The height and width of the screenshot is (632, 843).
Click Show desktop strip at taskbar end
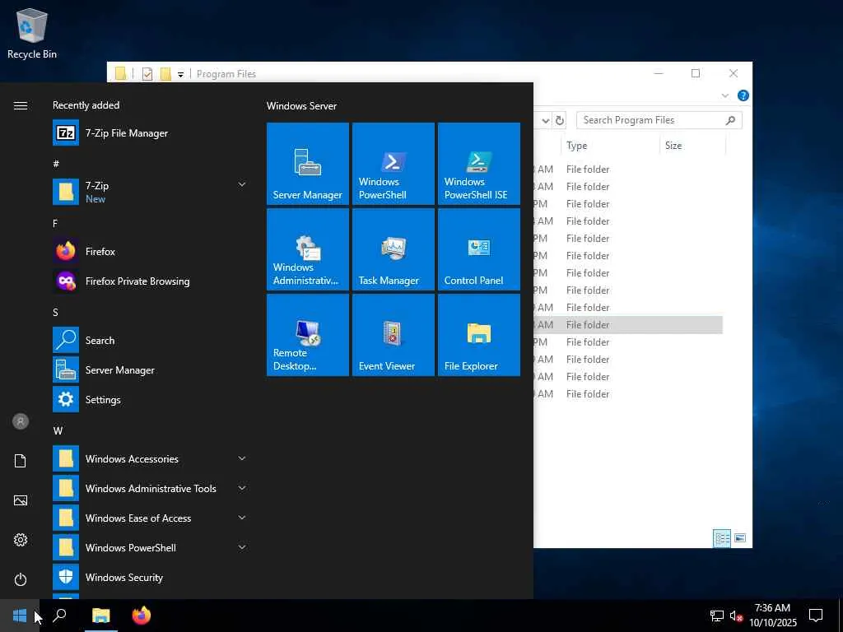coord(841,616)
